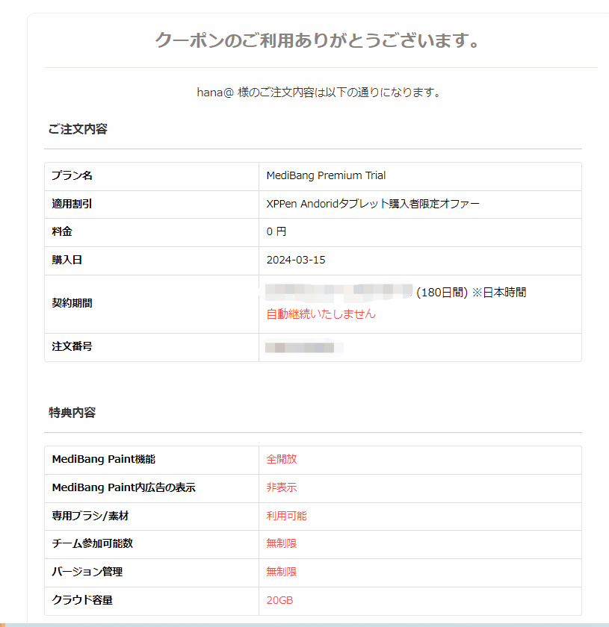Select 無制限 in the チーム参加可能数 row
Image resolution: width=609 pixels, height=627 pixels.
282,543
